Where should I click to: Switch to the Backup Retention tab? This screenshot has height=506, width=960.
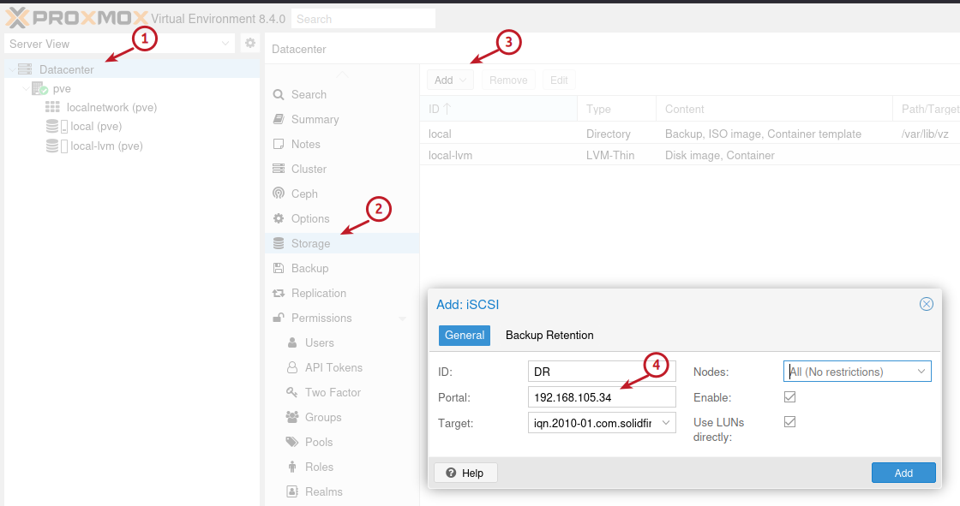pyautogui.click(x=549, y=336)
